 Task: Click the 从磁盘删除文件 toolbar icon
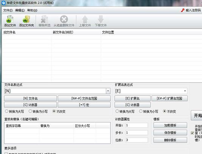(x=64, y=19)
